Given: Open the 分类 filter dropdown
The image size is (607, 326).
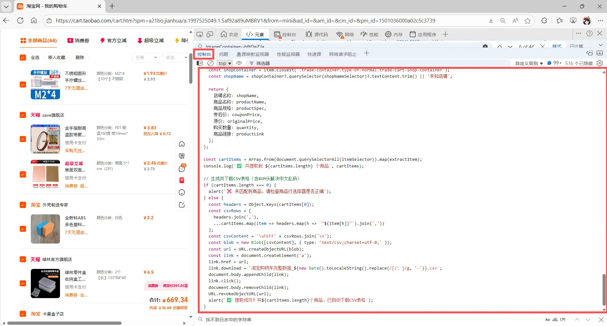Looking at the screenshot, I should 146,57.
